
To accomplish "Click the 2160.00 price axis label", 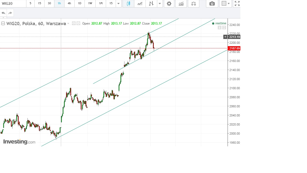I will point(235,61).
